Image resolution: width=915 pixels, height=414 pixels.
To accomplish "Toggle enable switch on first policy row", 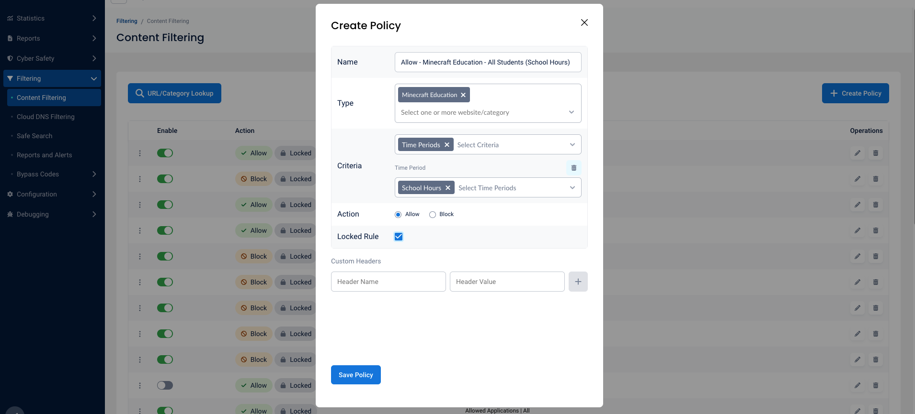I will [165, 153].
